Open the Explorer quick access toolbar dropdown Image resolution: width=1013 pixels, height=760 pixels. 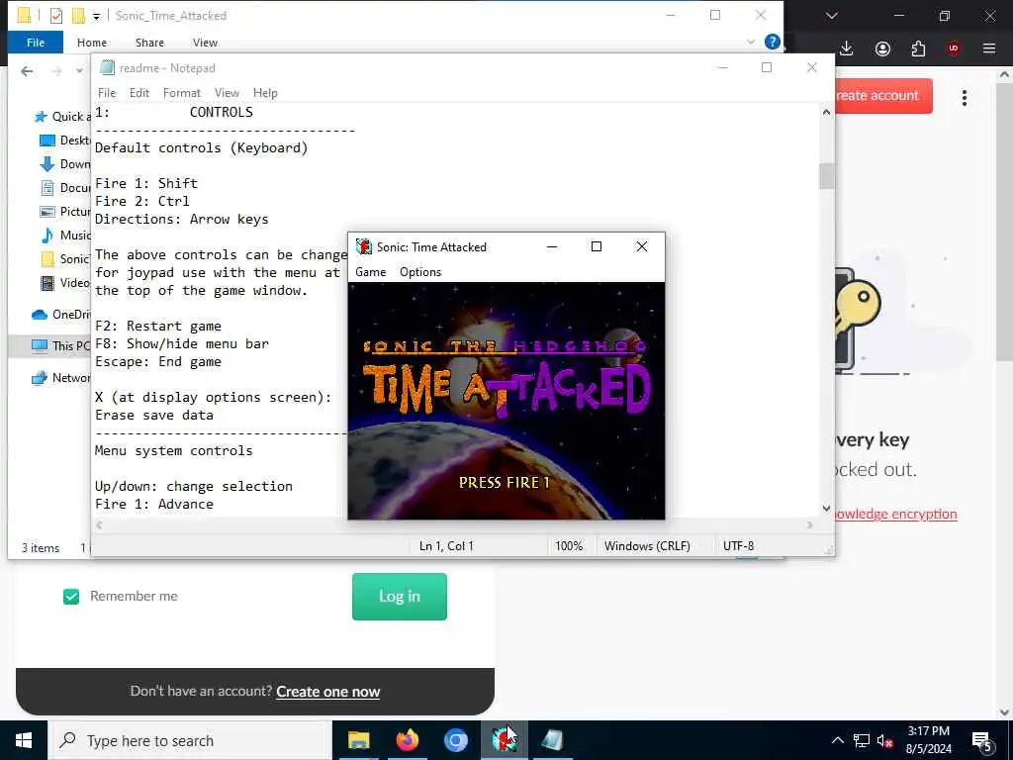(x=96, y=16)
